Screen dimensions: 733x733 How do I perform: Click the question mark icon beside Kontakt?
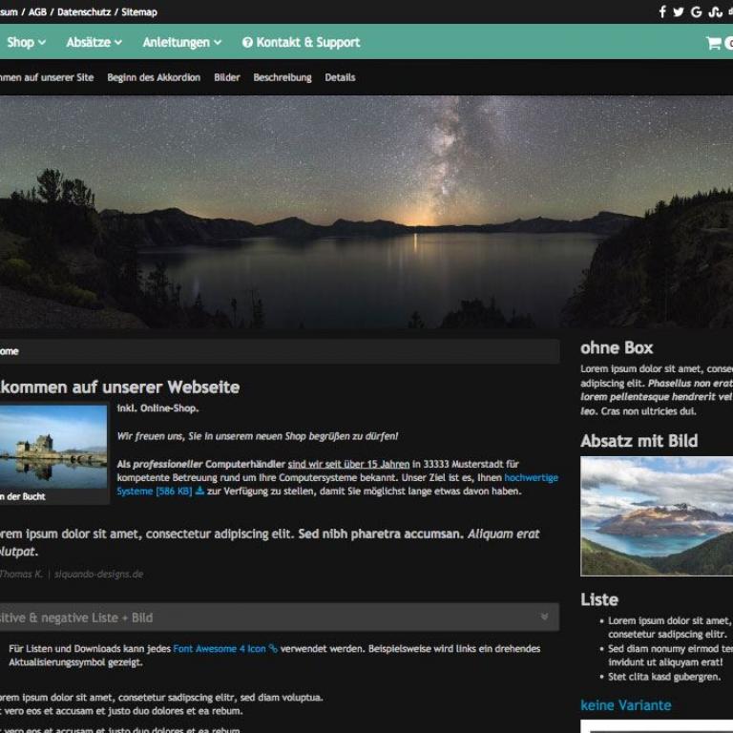click(247, 43)
